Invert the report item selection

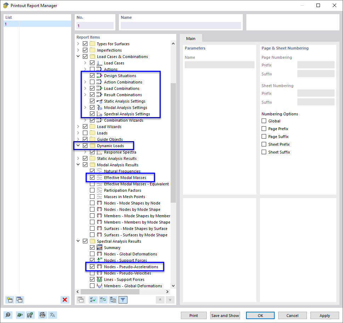pyautogui.click(x=103, y=300)
